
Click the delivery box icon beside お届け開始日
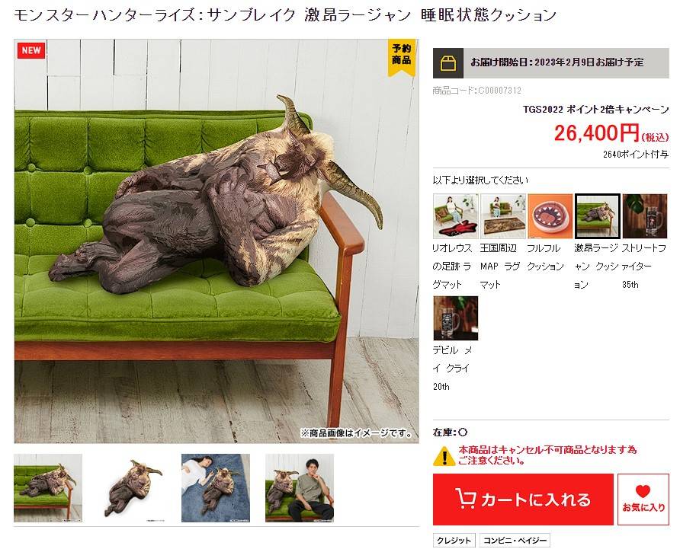pos(448,63)
